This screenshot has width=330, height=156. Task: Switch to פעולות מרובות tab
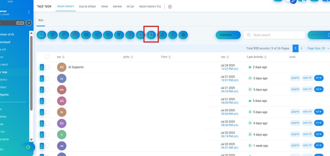(x=87, y=6)
